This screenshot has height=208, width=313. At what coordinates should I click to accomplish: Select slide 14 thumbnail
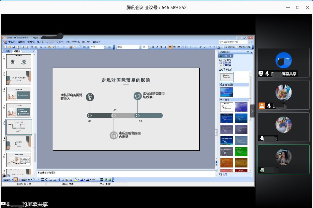click(x=19, y=143)
